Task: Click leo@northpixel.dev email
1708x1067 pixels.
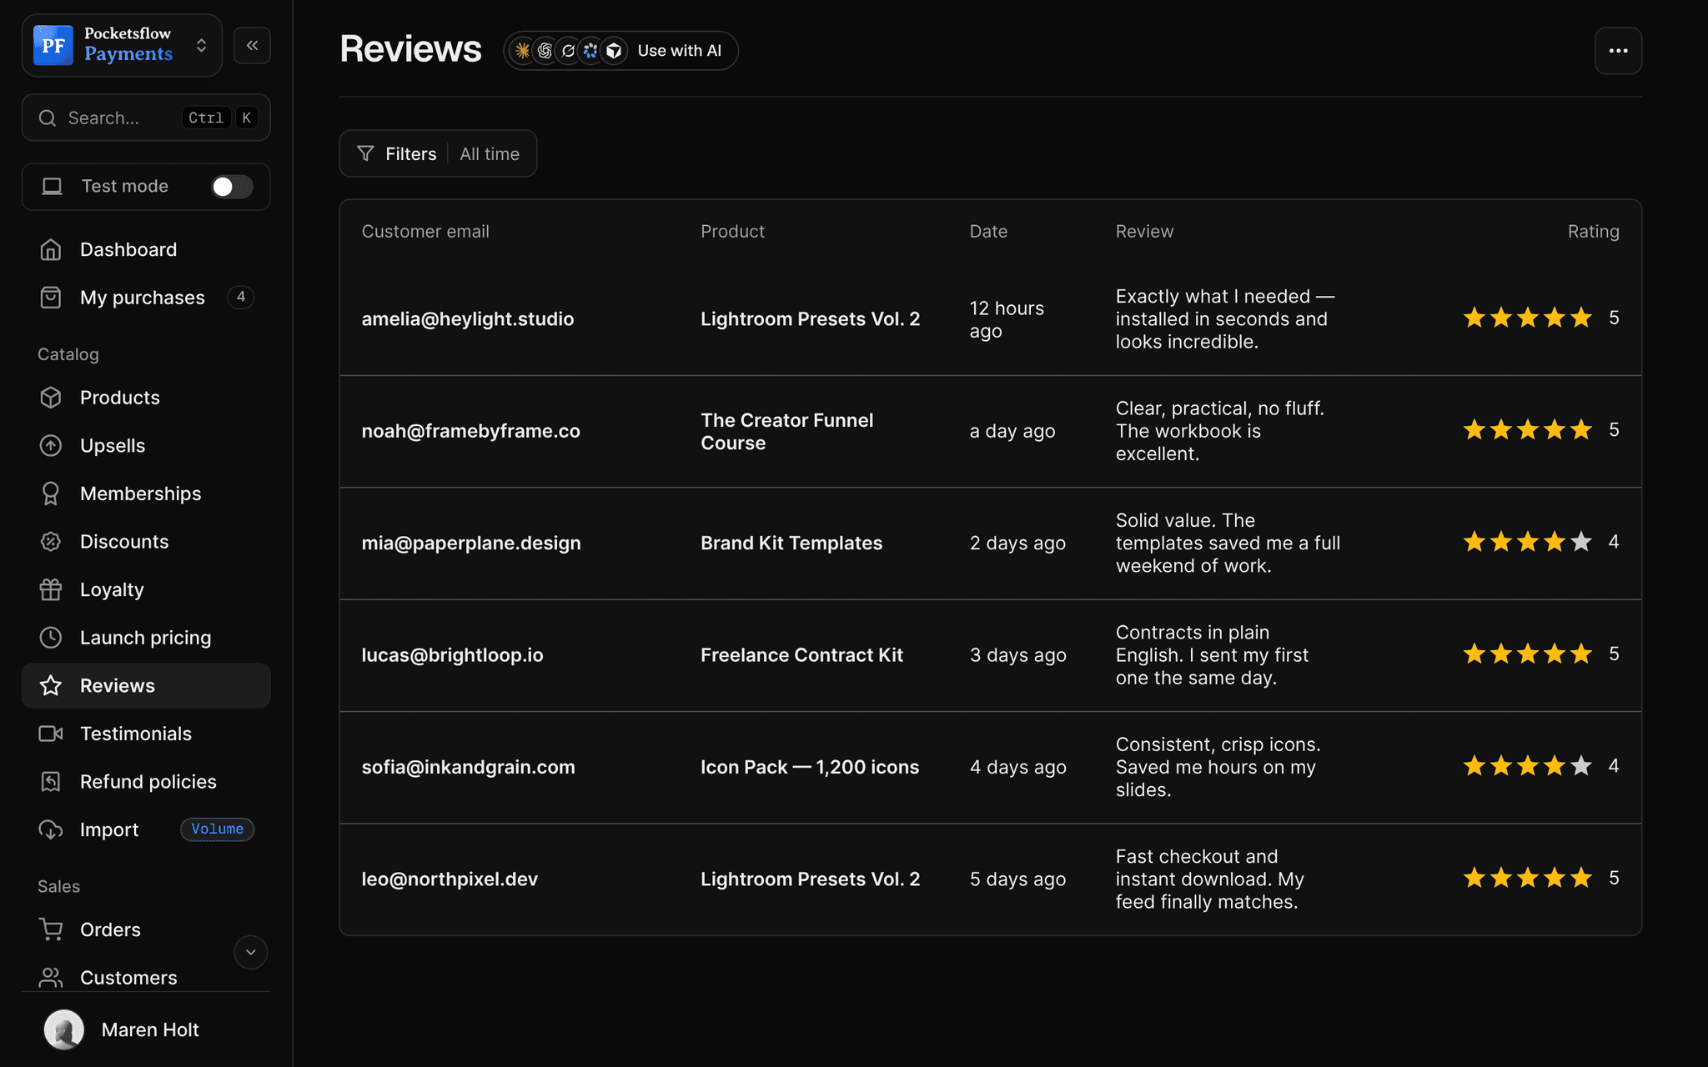Action: coord(450,879)
